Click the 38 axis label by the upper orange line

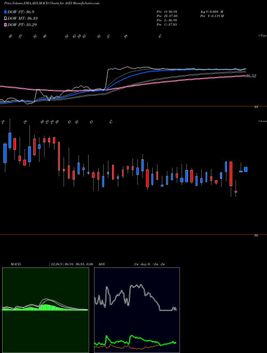(x=256, y=107)
